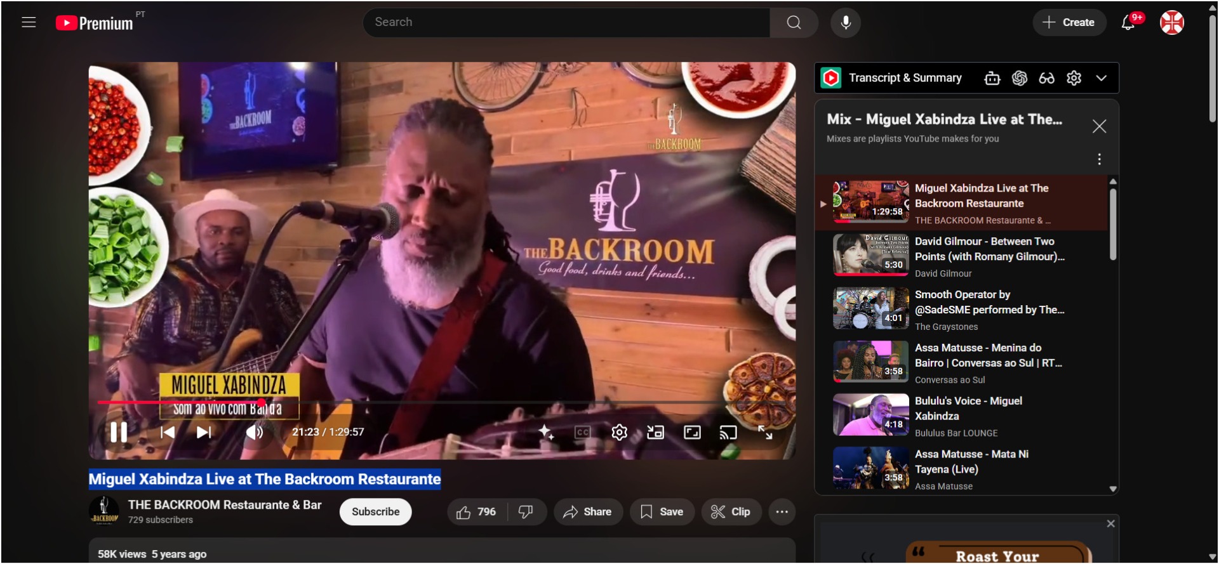Create a Clip of the video
Viewport: 1219px width, 564px height.
(731, 512)
